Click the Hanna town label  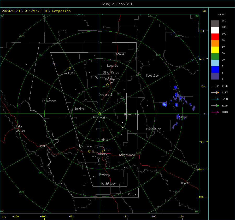(183, 117)
